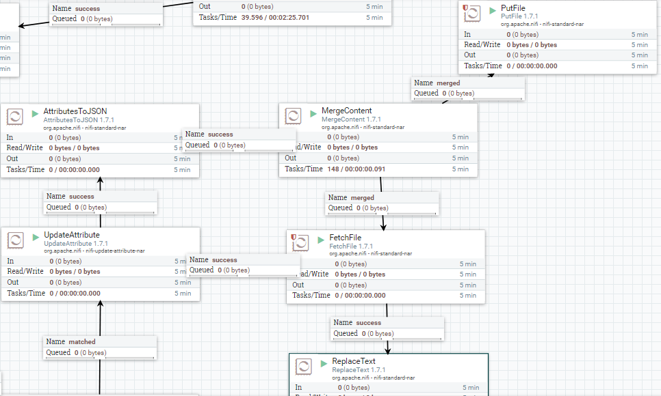Click the UpdateAttribute processor type icon

(15, 240)
